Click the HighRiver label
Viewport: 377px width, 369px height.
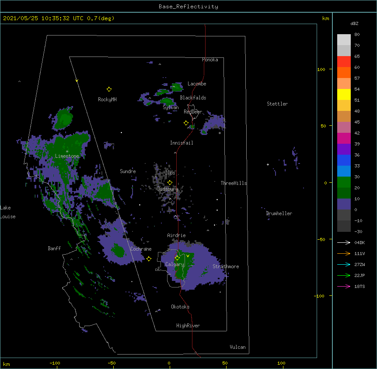pyautogui.click(x=188, y=326)
